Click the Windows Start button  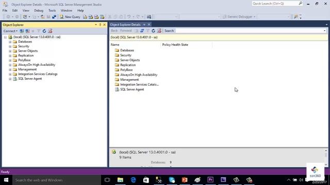coord(6,180)
